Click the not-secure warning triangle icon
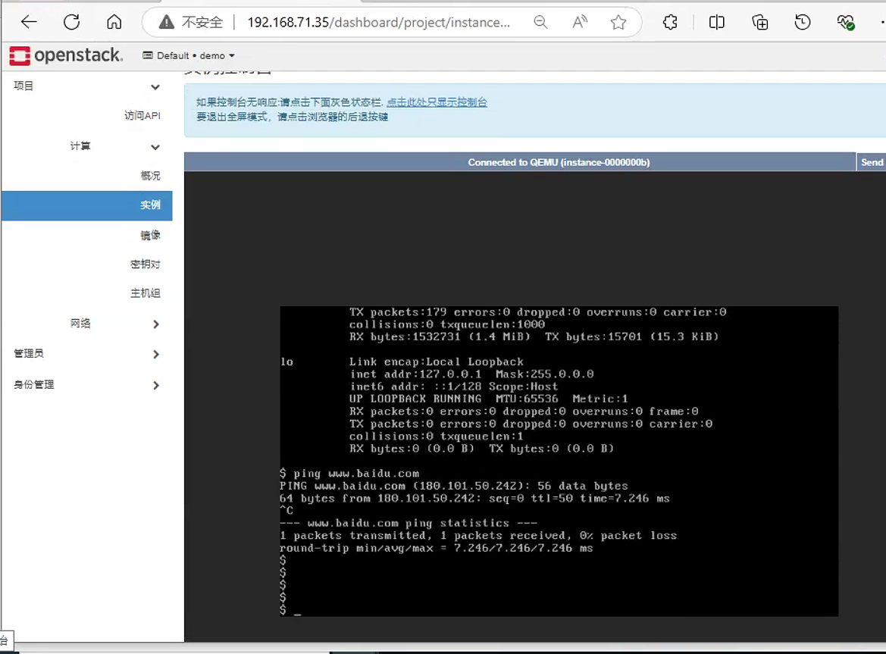 coord(166,22)
